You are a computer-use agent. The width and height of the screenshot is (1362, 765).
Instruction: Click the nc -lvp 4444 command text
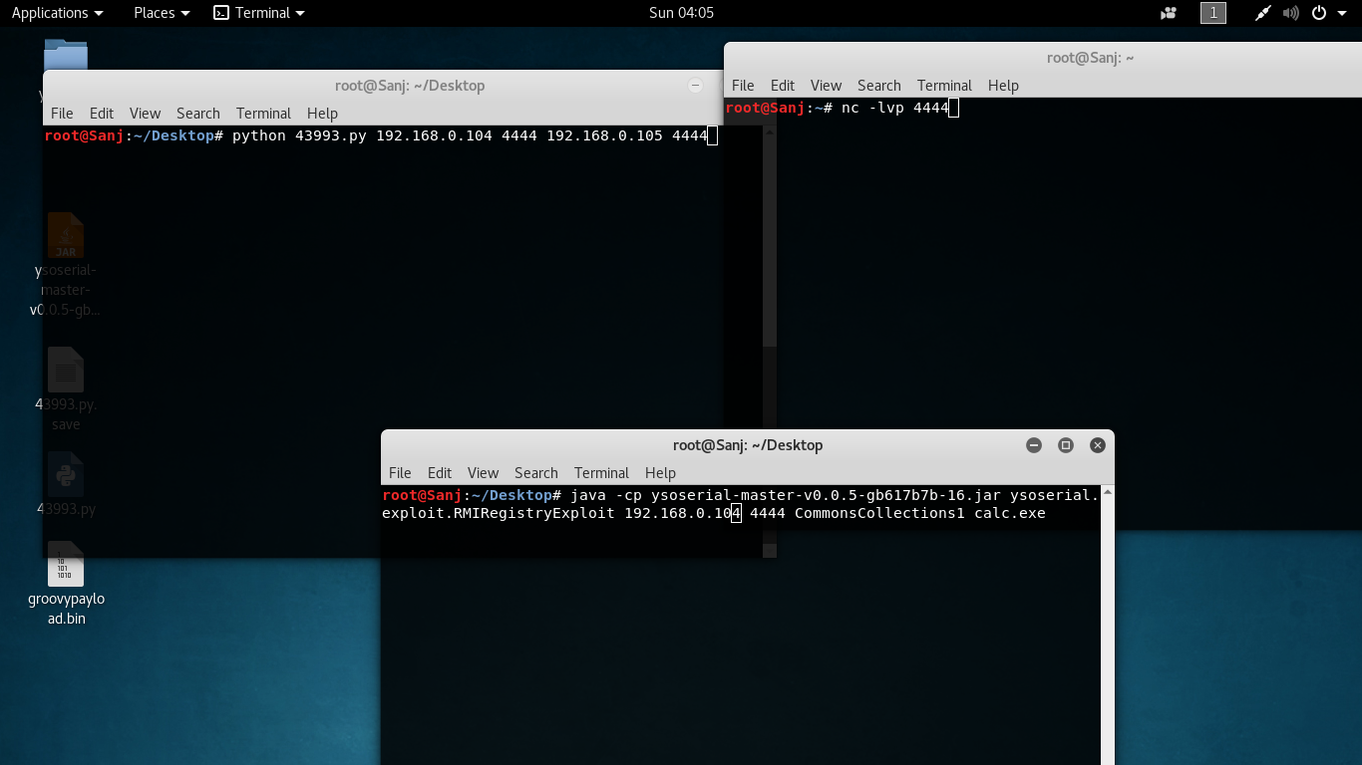point(894,108)
